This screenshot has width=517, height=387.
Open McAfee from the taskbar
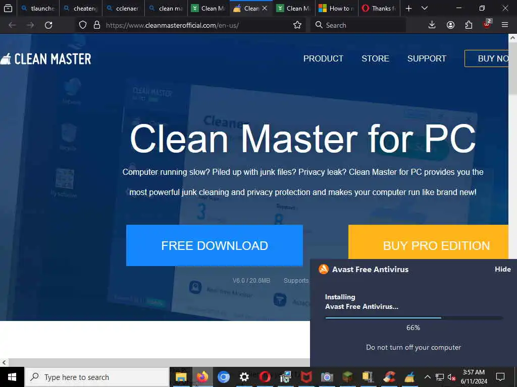coord(306,377)
